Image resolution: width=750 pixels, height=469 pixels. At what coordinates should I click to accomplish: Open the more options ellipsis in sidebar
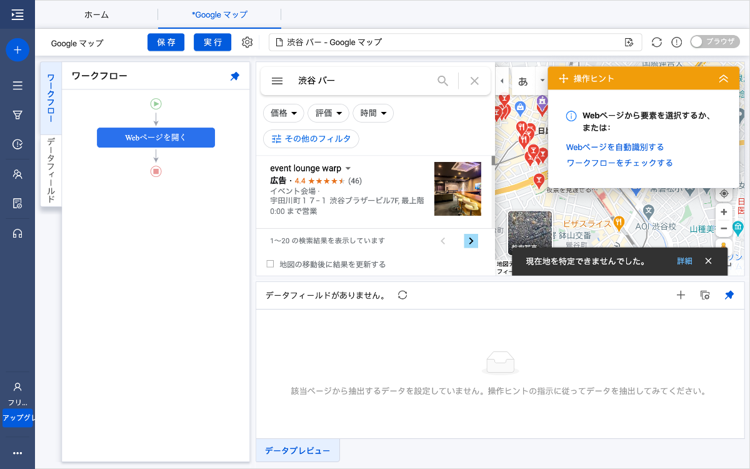pyautogui.click(x=17, y=453)
